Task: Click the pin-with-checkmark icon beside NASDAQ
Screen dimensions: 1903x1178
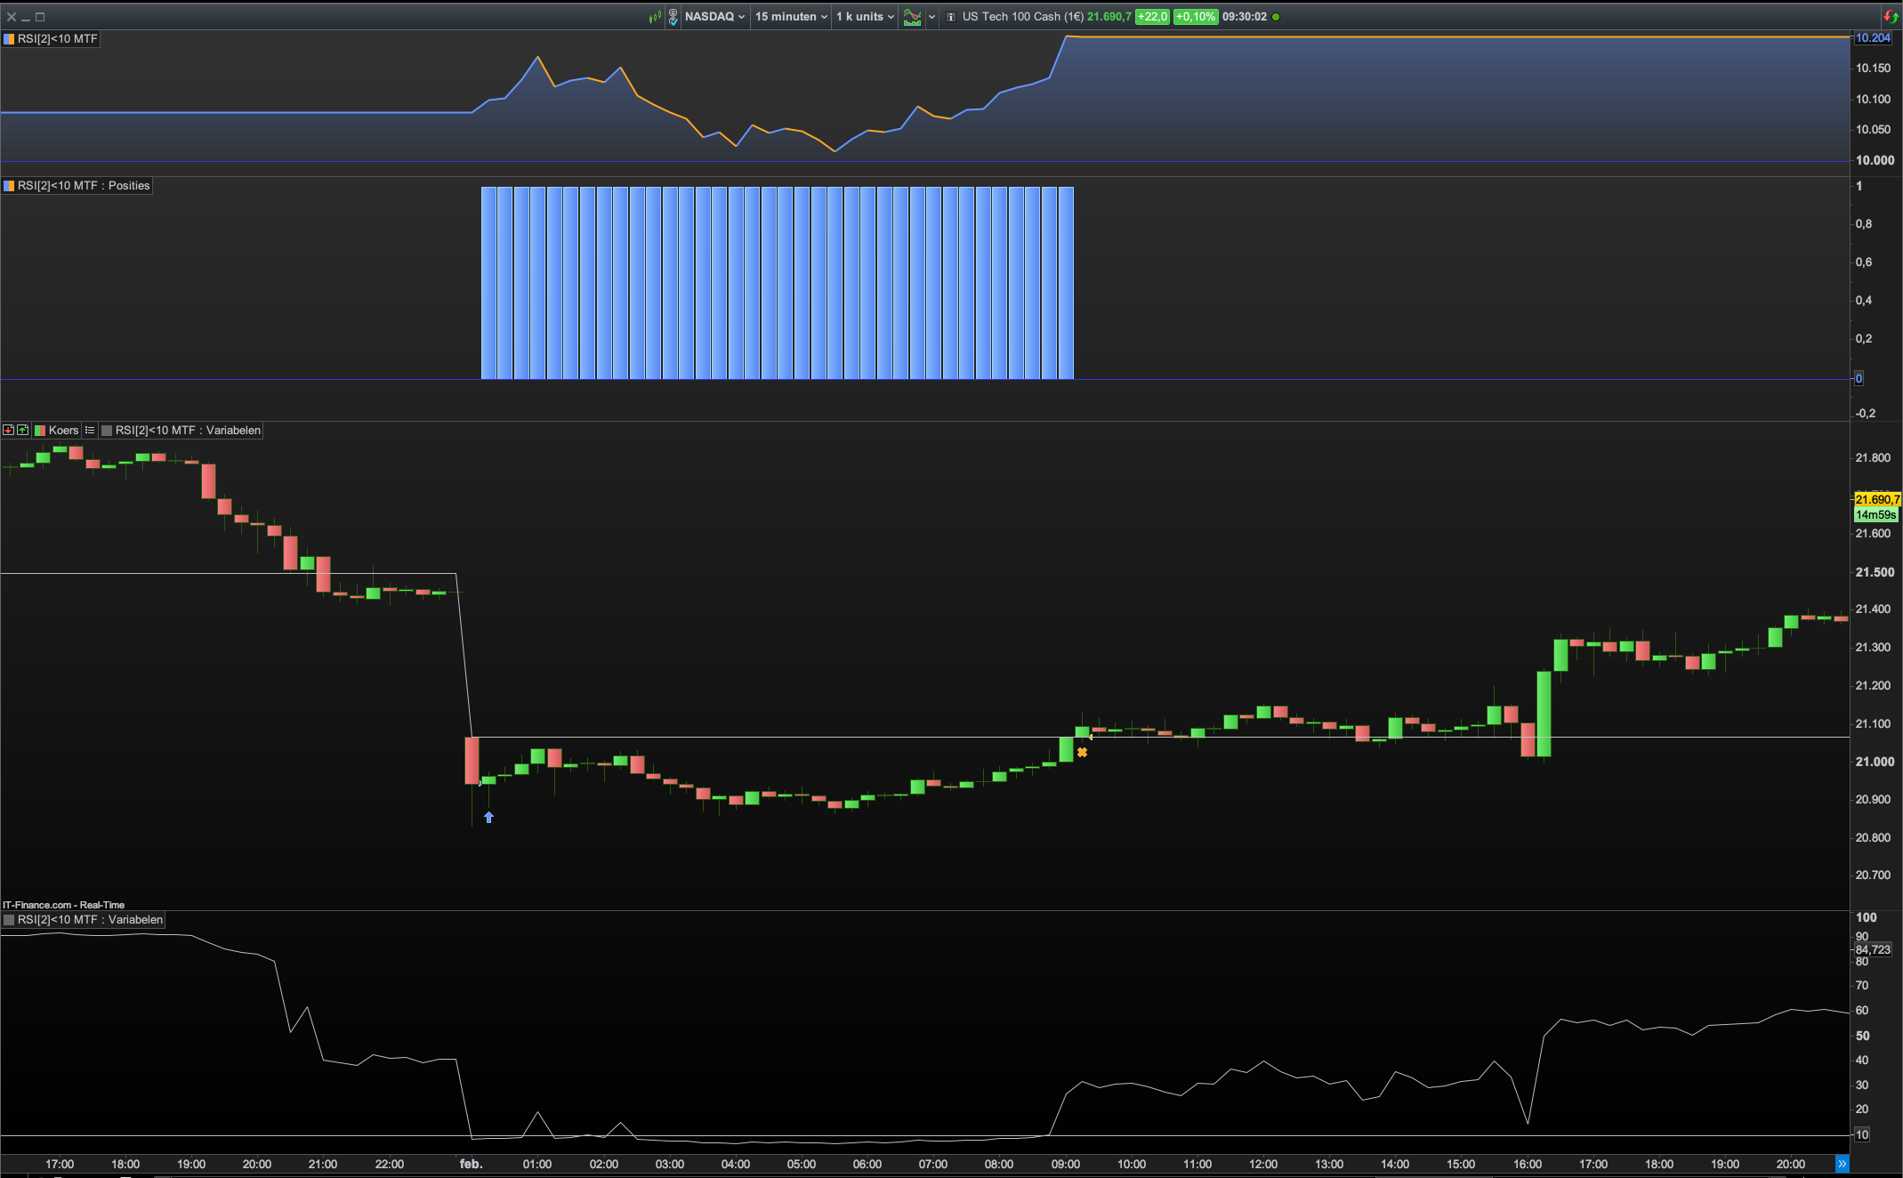Action: click(673, 17)
